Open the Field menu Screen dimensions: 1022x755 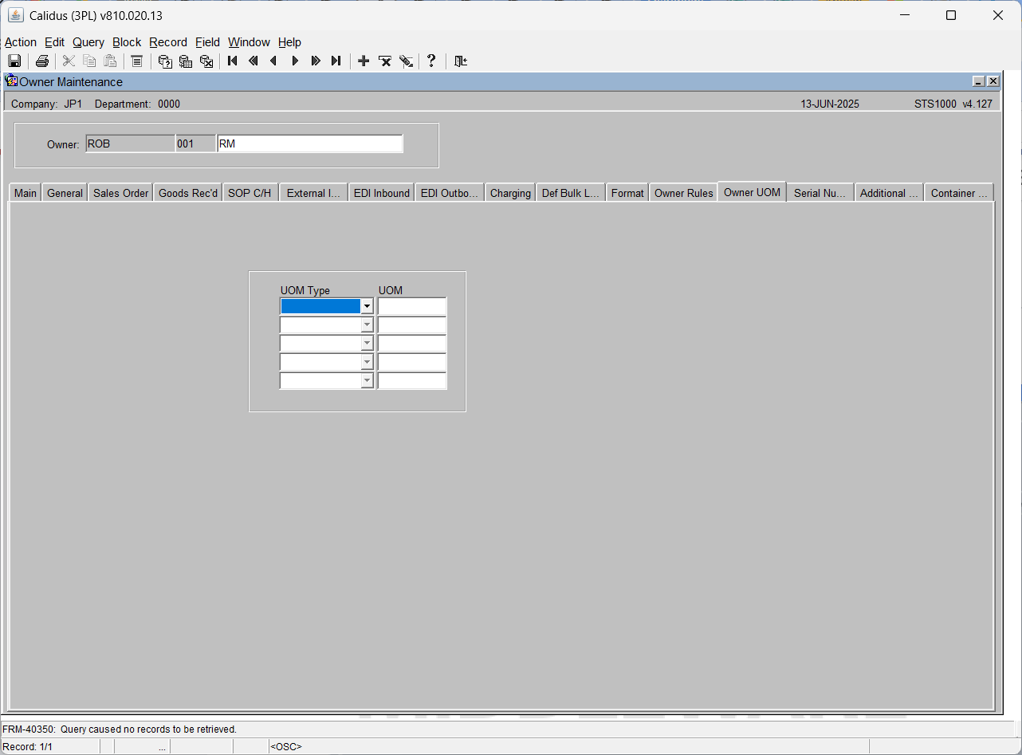point(207,42)
